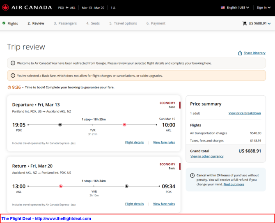Screen dimensions: 275x223
Task: Click the info icon in Welcome message
Action: coord(13,63)
